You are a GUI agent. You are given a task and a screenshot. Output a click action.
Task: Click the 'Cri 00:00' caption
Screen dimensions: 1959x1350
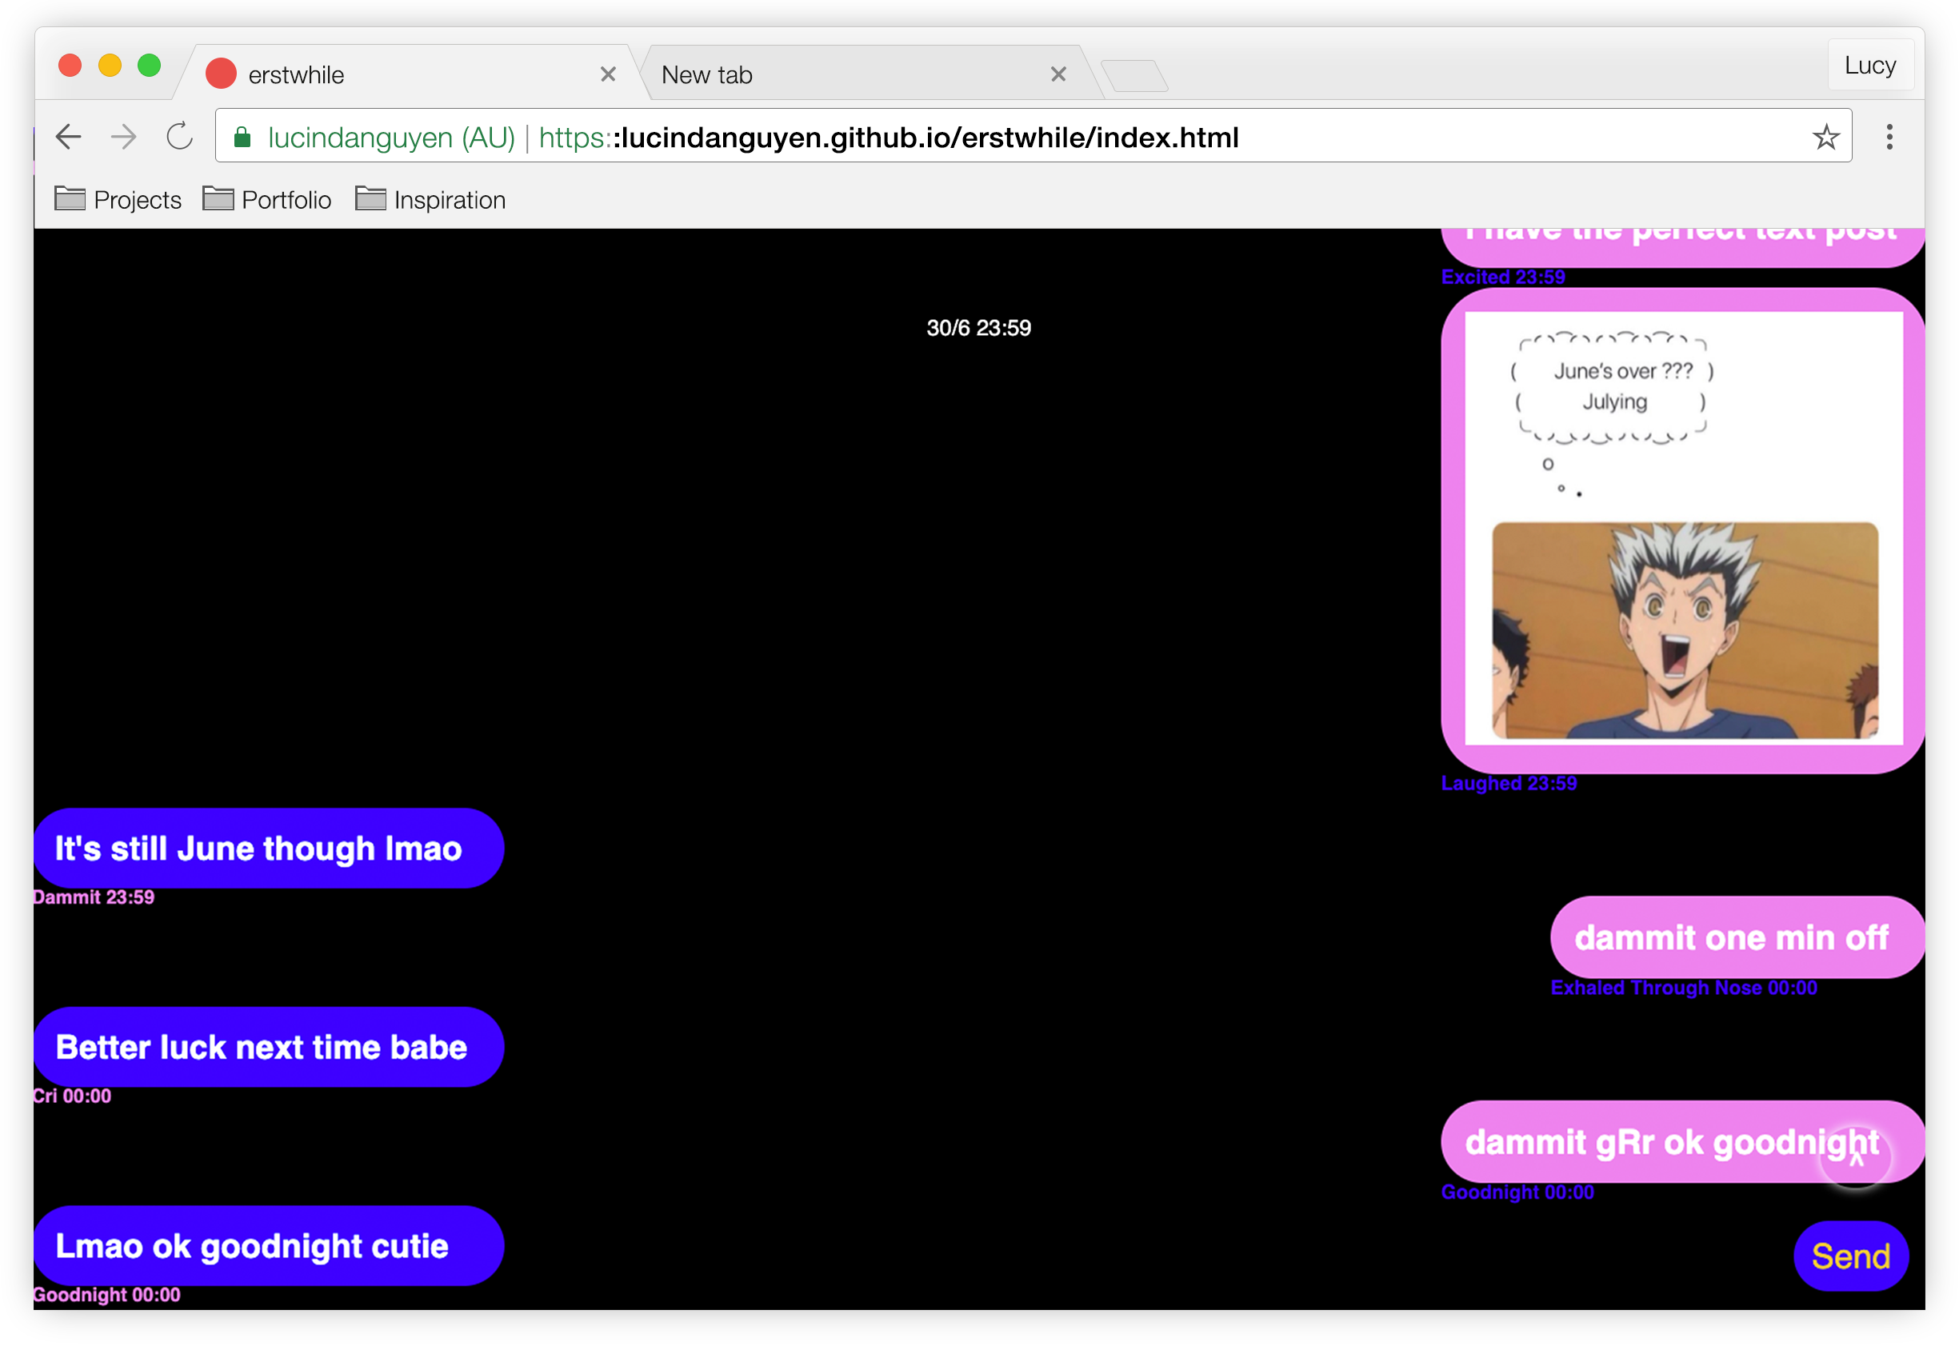73,1096
